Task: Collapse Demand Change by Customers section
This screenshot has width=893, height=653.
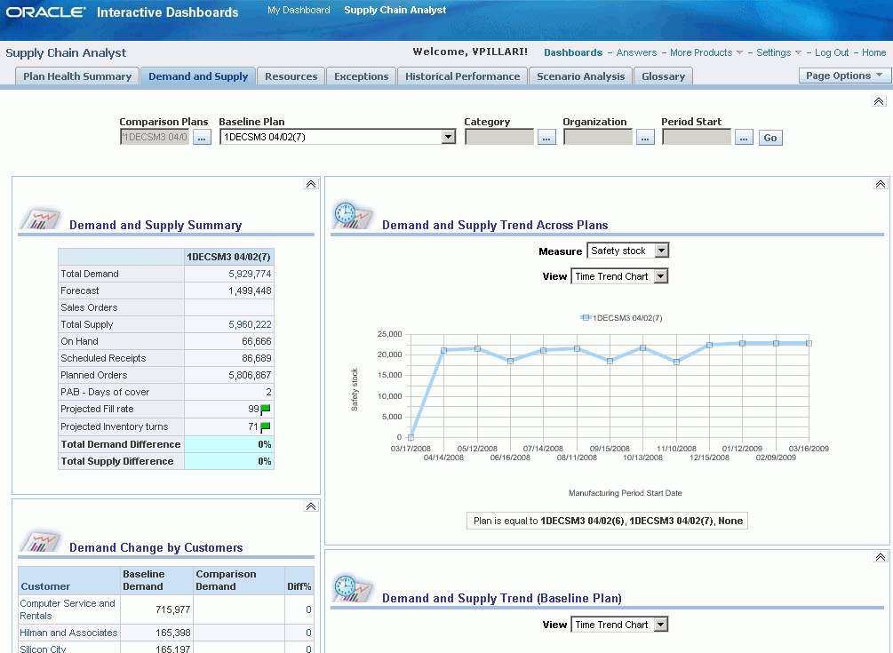Action: click(x=310, y=506)
